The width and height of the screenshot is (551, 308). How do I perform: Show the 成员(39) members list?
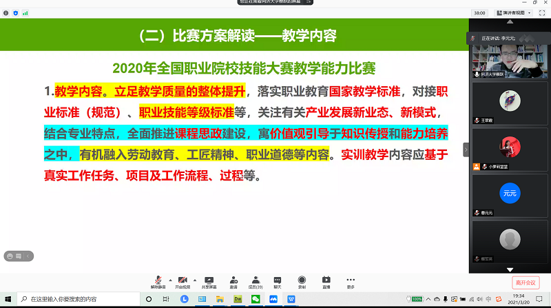tap(255, 280)
